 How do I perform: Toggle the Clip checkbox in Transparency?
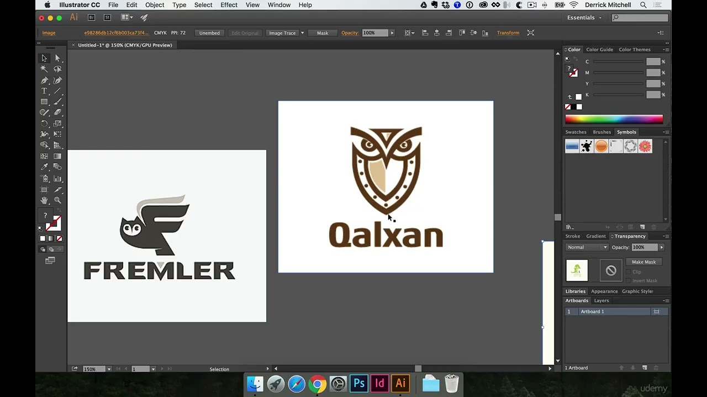[x=629, y=272]
